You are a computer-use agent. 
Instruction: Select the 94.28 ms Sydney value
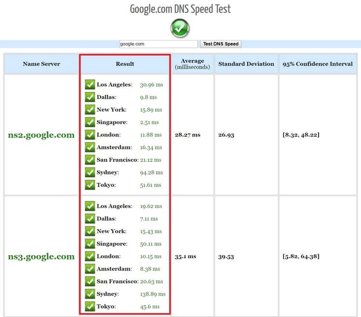[151, 172]
